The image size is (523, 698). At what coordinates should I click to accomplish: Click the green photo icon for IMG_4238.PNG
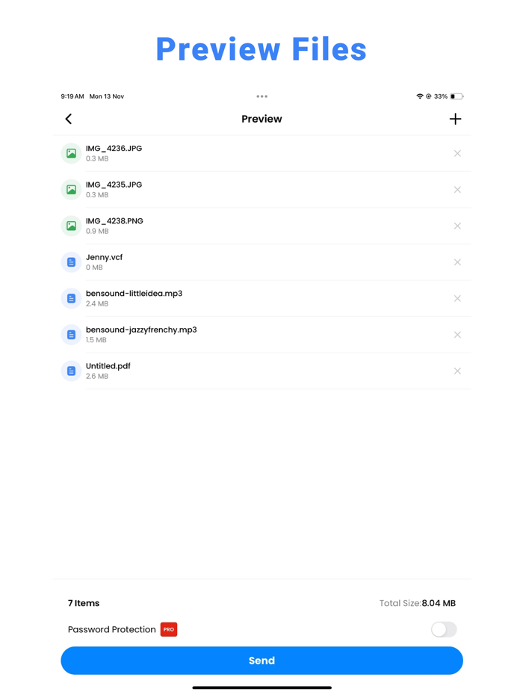click(x=70, y=226)
